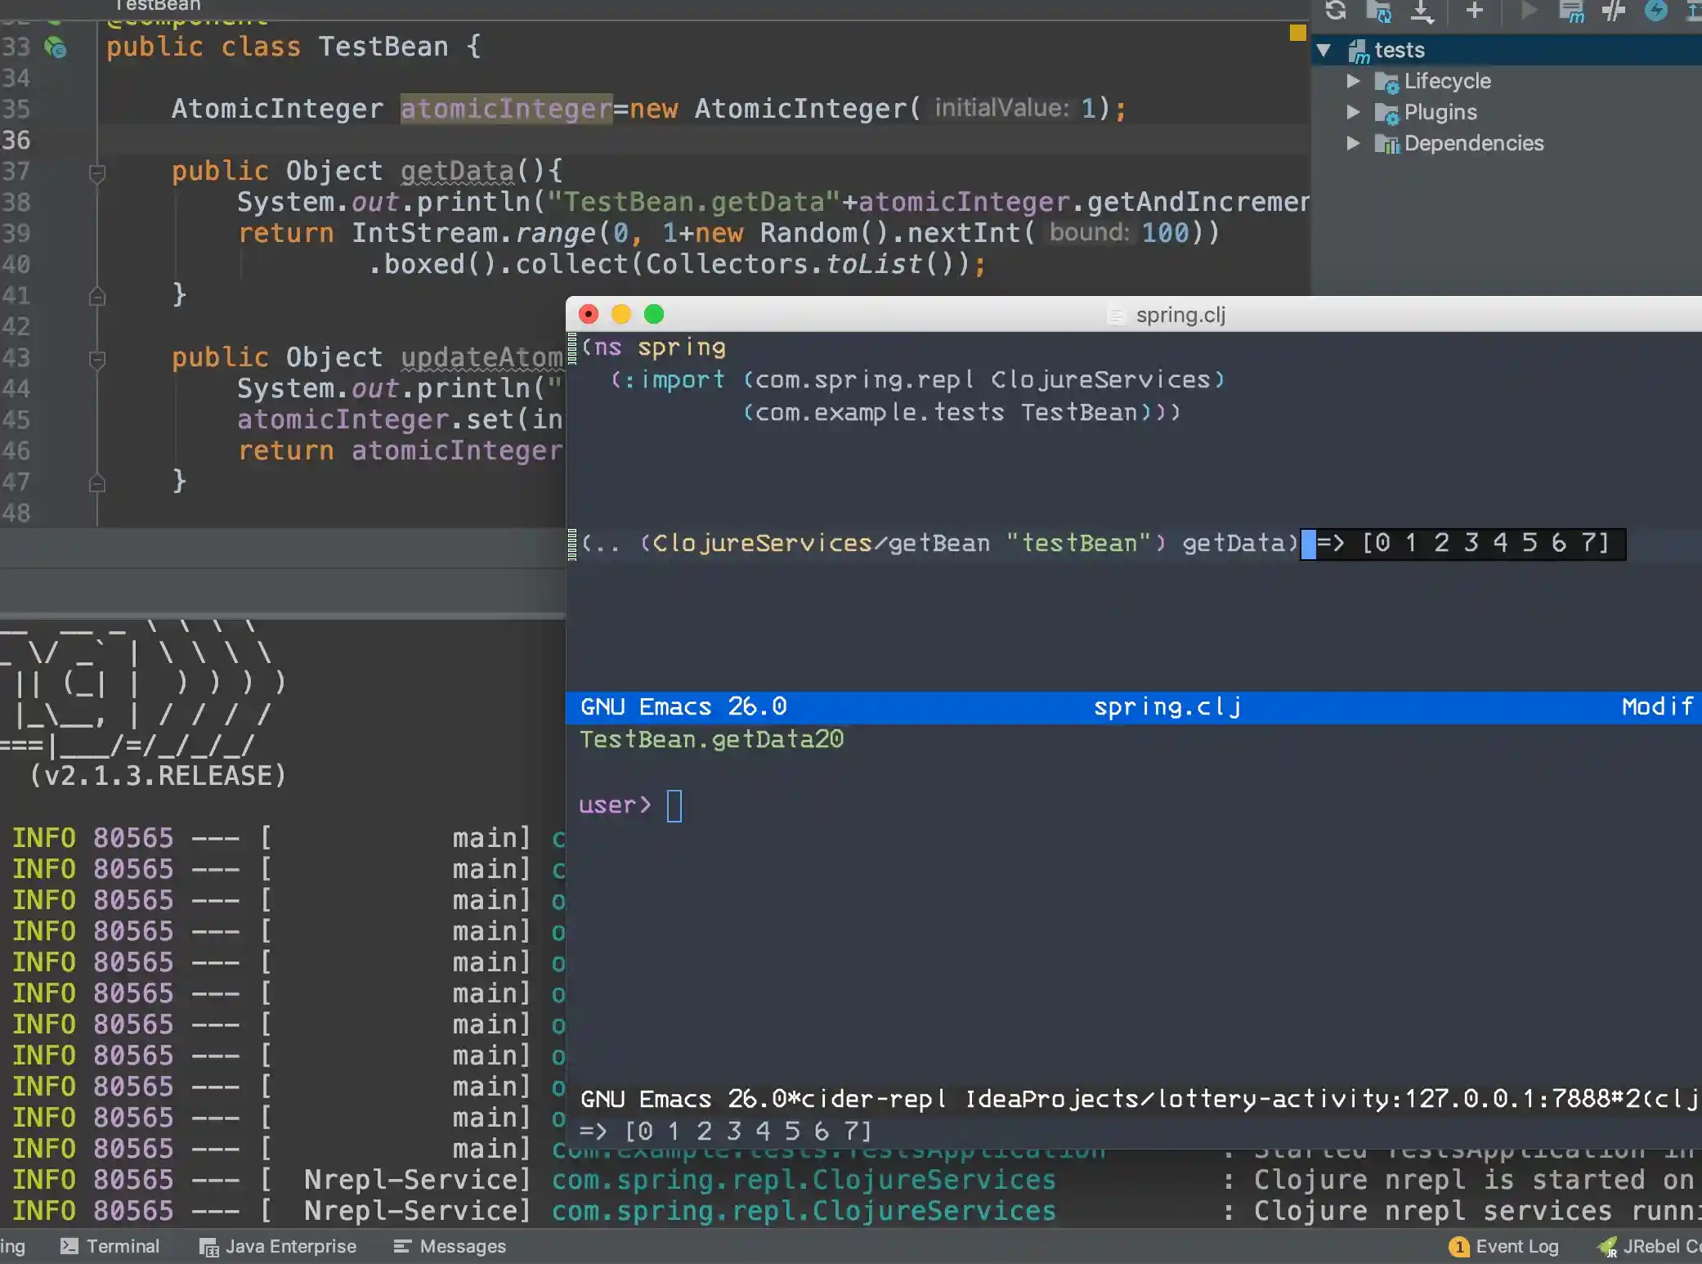The image size is (1702, 1264).
Task: Expand the Lifecycle folder
Action: pyautogui.click(x=1353, y=81)
